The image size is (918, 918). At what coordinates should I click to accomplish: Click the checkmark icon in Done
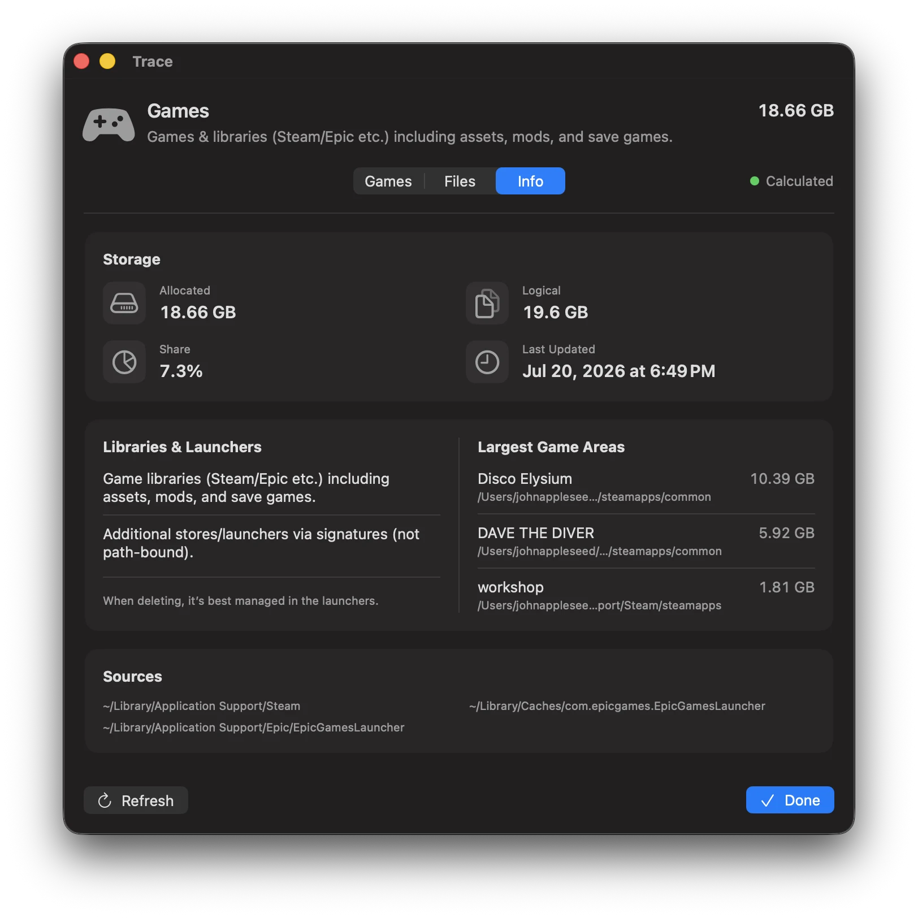click(x=767, y=800)
